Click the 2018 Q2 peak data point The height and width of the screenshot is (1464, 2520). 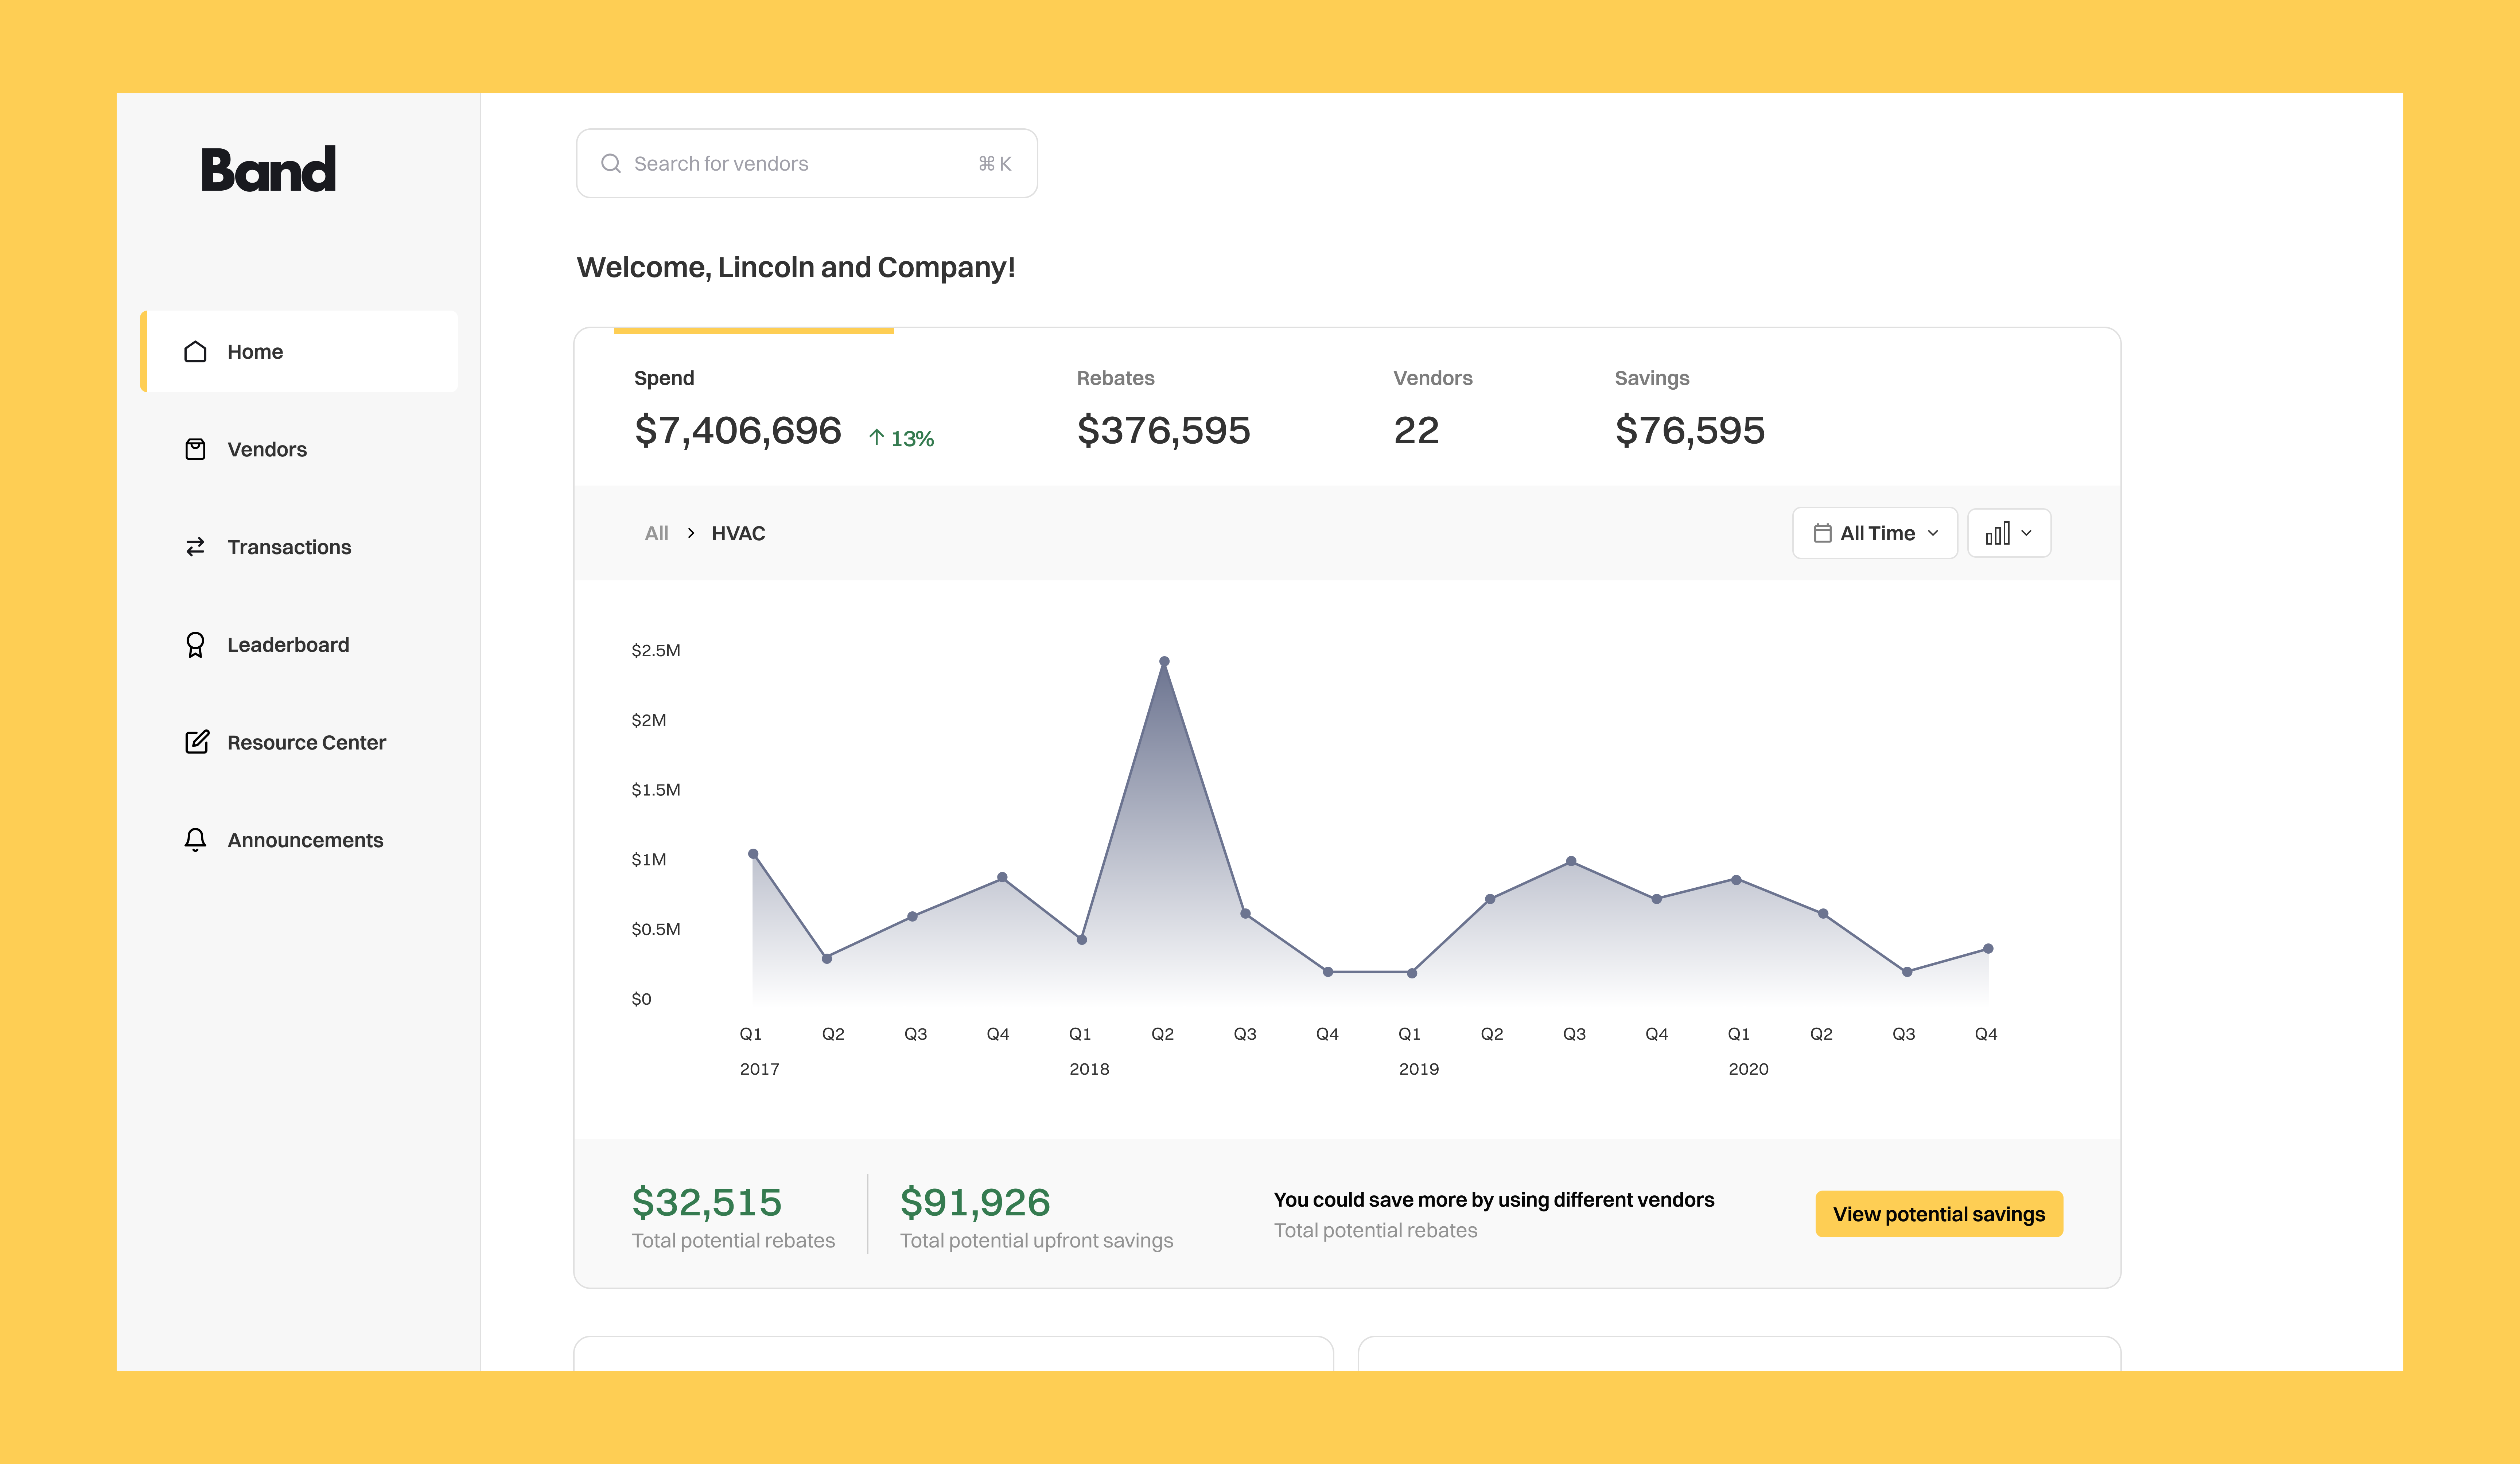pyautogui.click(x=1164, y=661)
